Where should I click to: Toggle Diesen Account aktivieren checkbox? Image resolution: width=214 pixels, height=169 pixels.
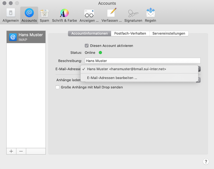point(87,46)
